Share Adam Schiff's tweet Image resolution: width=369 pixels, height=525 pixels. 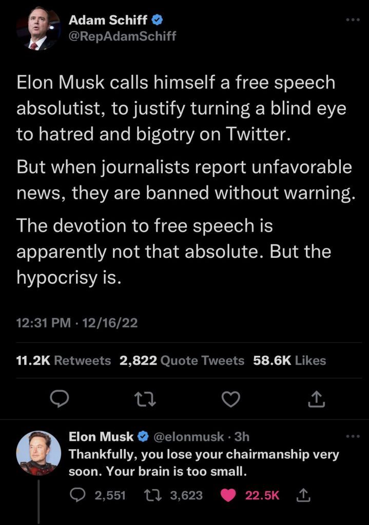pyautogui.click(x=317, y=398)
